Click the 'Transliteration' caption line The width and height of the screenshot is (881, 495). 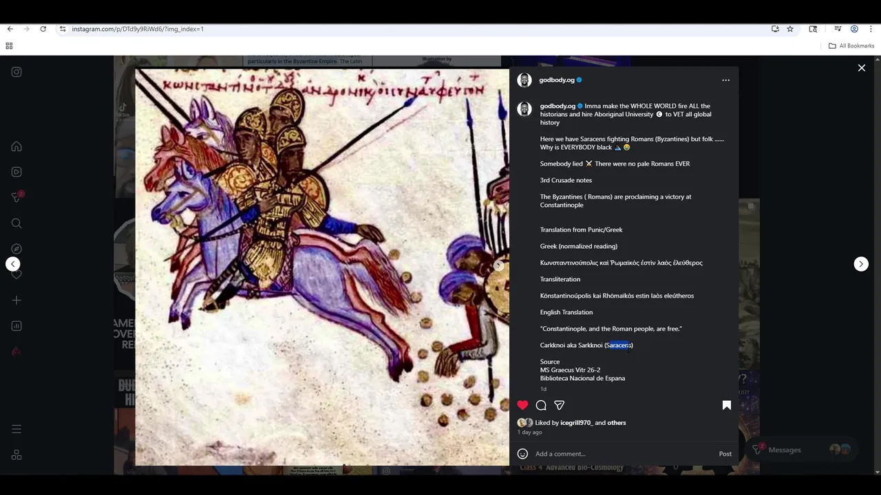(x=560, y=279)
